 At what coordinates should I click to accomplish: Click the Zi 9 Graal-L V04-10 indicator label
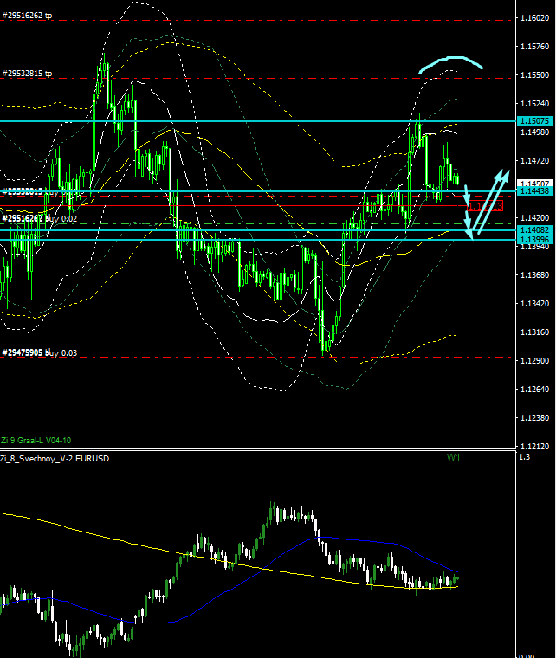tap(36, 440)
